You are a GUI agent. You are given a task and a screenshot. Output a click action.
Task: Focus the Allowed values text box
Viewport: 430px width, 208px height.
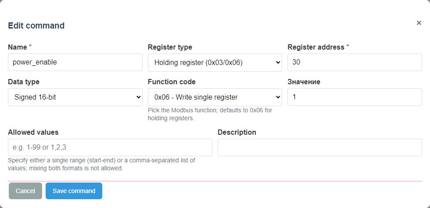(x=110, y=147)
